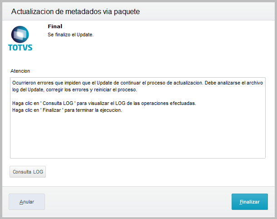
Task: Open the update log with Consulta LOG
Action: 28,172
